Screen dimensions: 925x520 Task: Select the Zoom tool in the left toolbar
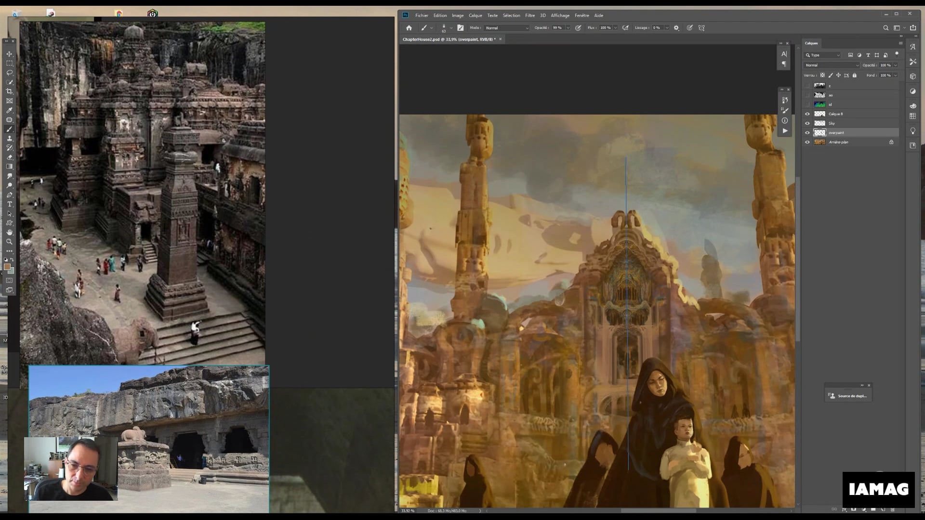[9, 242]
